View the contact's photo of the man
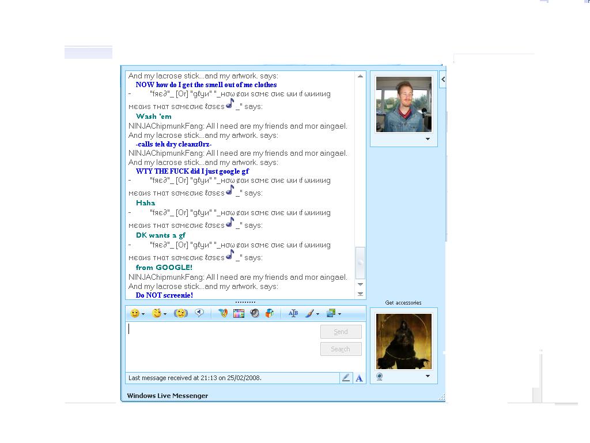Screen dimensions: 590x443 point(404,104)
